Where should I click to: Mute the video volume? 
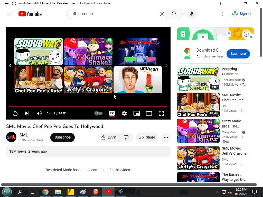coord(39,113)
